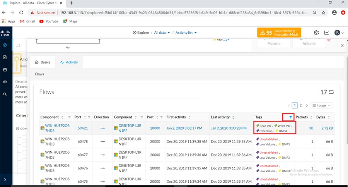The height and width of the screenshot is (187, 348).
Task: Open Gmail bookmark
Action: click(27, 21)
